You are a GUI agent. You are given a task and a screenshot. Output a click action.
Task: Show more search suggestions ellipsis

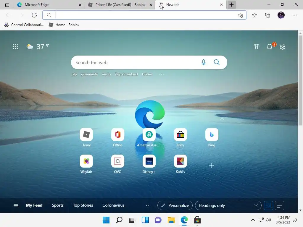tap(162, 74)
